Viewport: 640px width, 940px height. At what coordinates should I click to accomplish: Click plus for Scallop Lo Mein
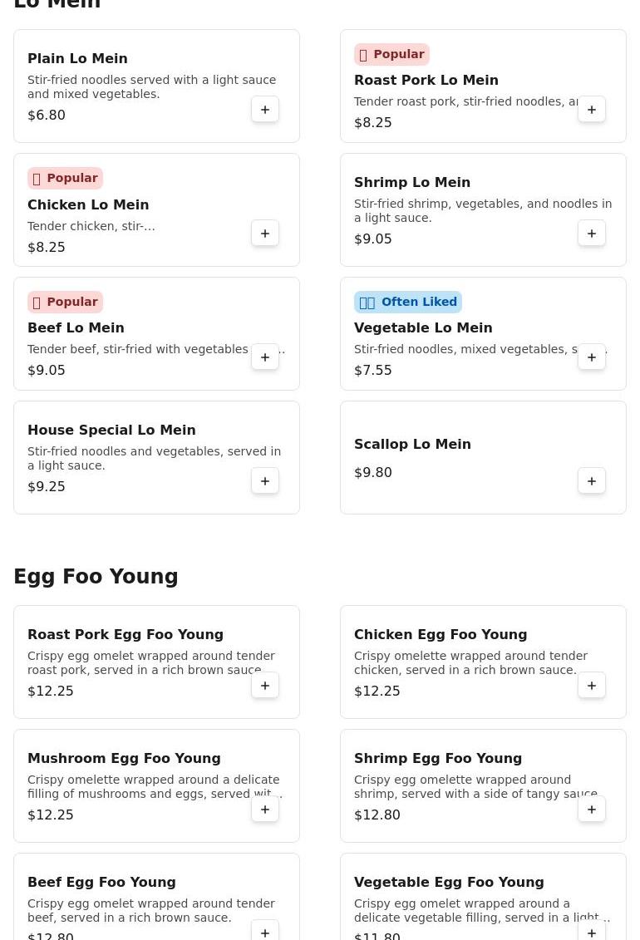tap(592, 481)
